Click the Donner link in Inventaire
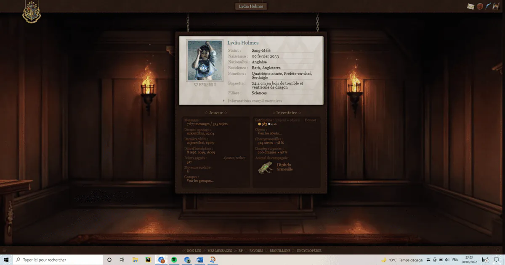Viewport: 505px width, 265px height. click(311, 120)
